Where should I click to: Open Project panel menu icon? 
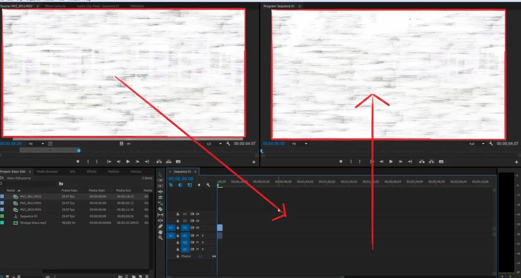(30, 171)
